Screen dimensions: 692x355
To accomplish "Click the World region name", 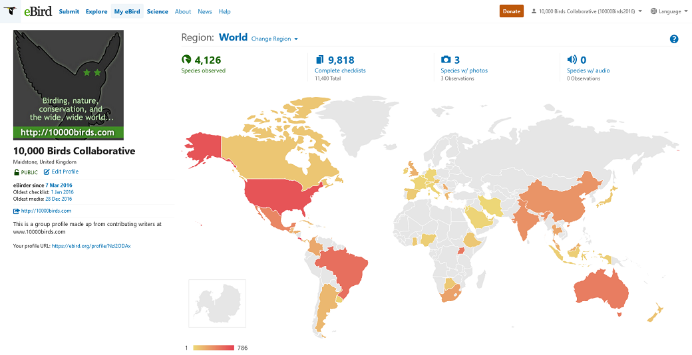I will [x=233, y=37].
